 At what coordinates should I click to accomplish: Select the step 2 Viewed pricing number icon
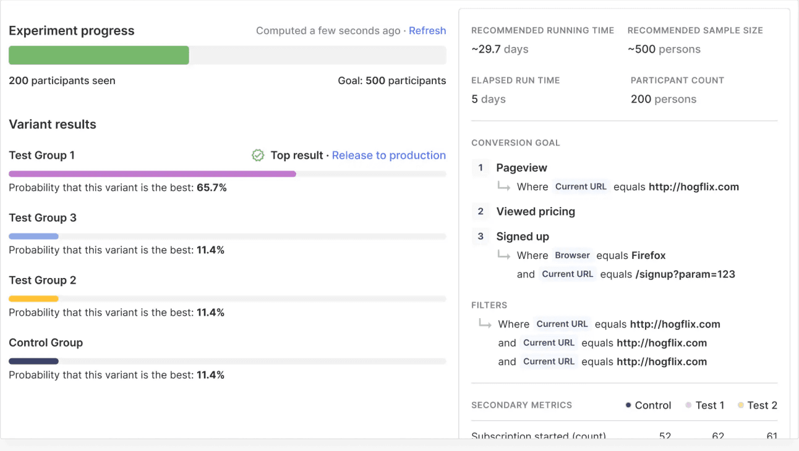coord(481,211)
